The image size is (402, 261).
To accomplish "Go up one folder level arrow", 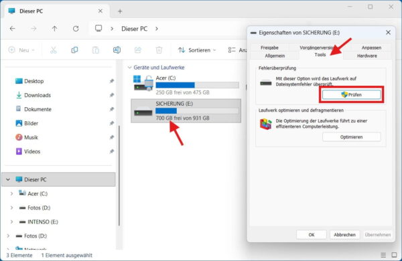I will click(x=55, y=29).
